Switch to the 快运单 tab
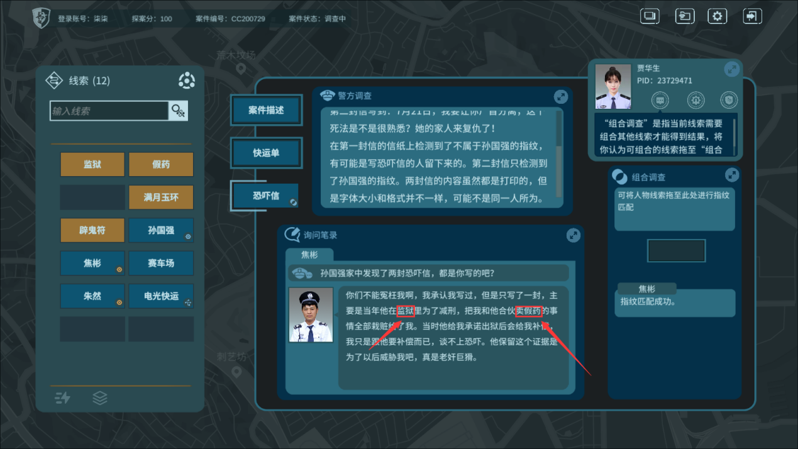This screenshot has height=449, width=798. [x=266, y=153]
